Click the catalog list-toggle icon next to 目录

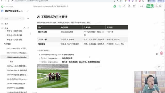pyautogui.click(x=28, y=28)
